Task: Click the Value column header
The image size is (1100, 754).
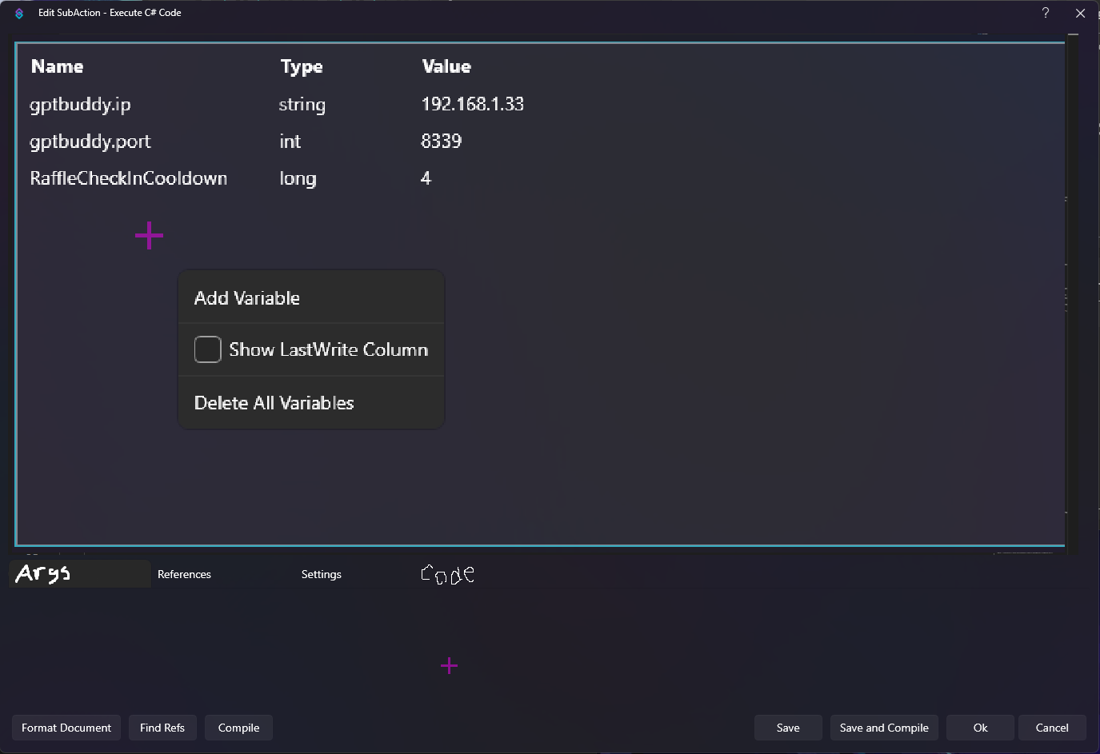Action: (446, 66)
